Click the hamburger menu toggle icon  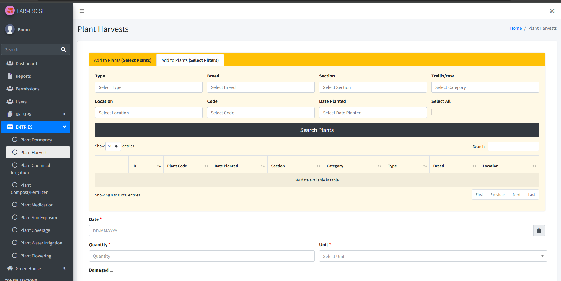[x=82, y=11]
